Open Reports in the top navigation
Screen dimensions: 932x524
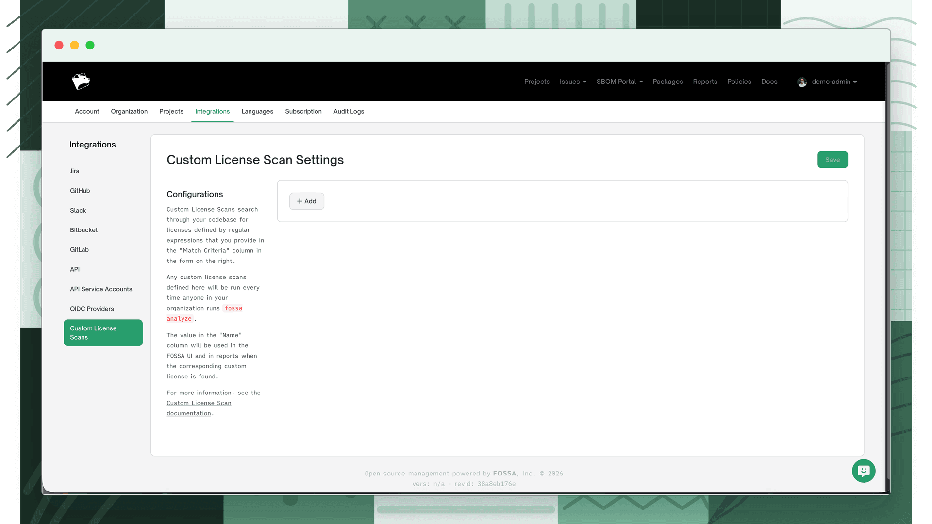pos(705,82)
